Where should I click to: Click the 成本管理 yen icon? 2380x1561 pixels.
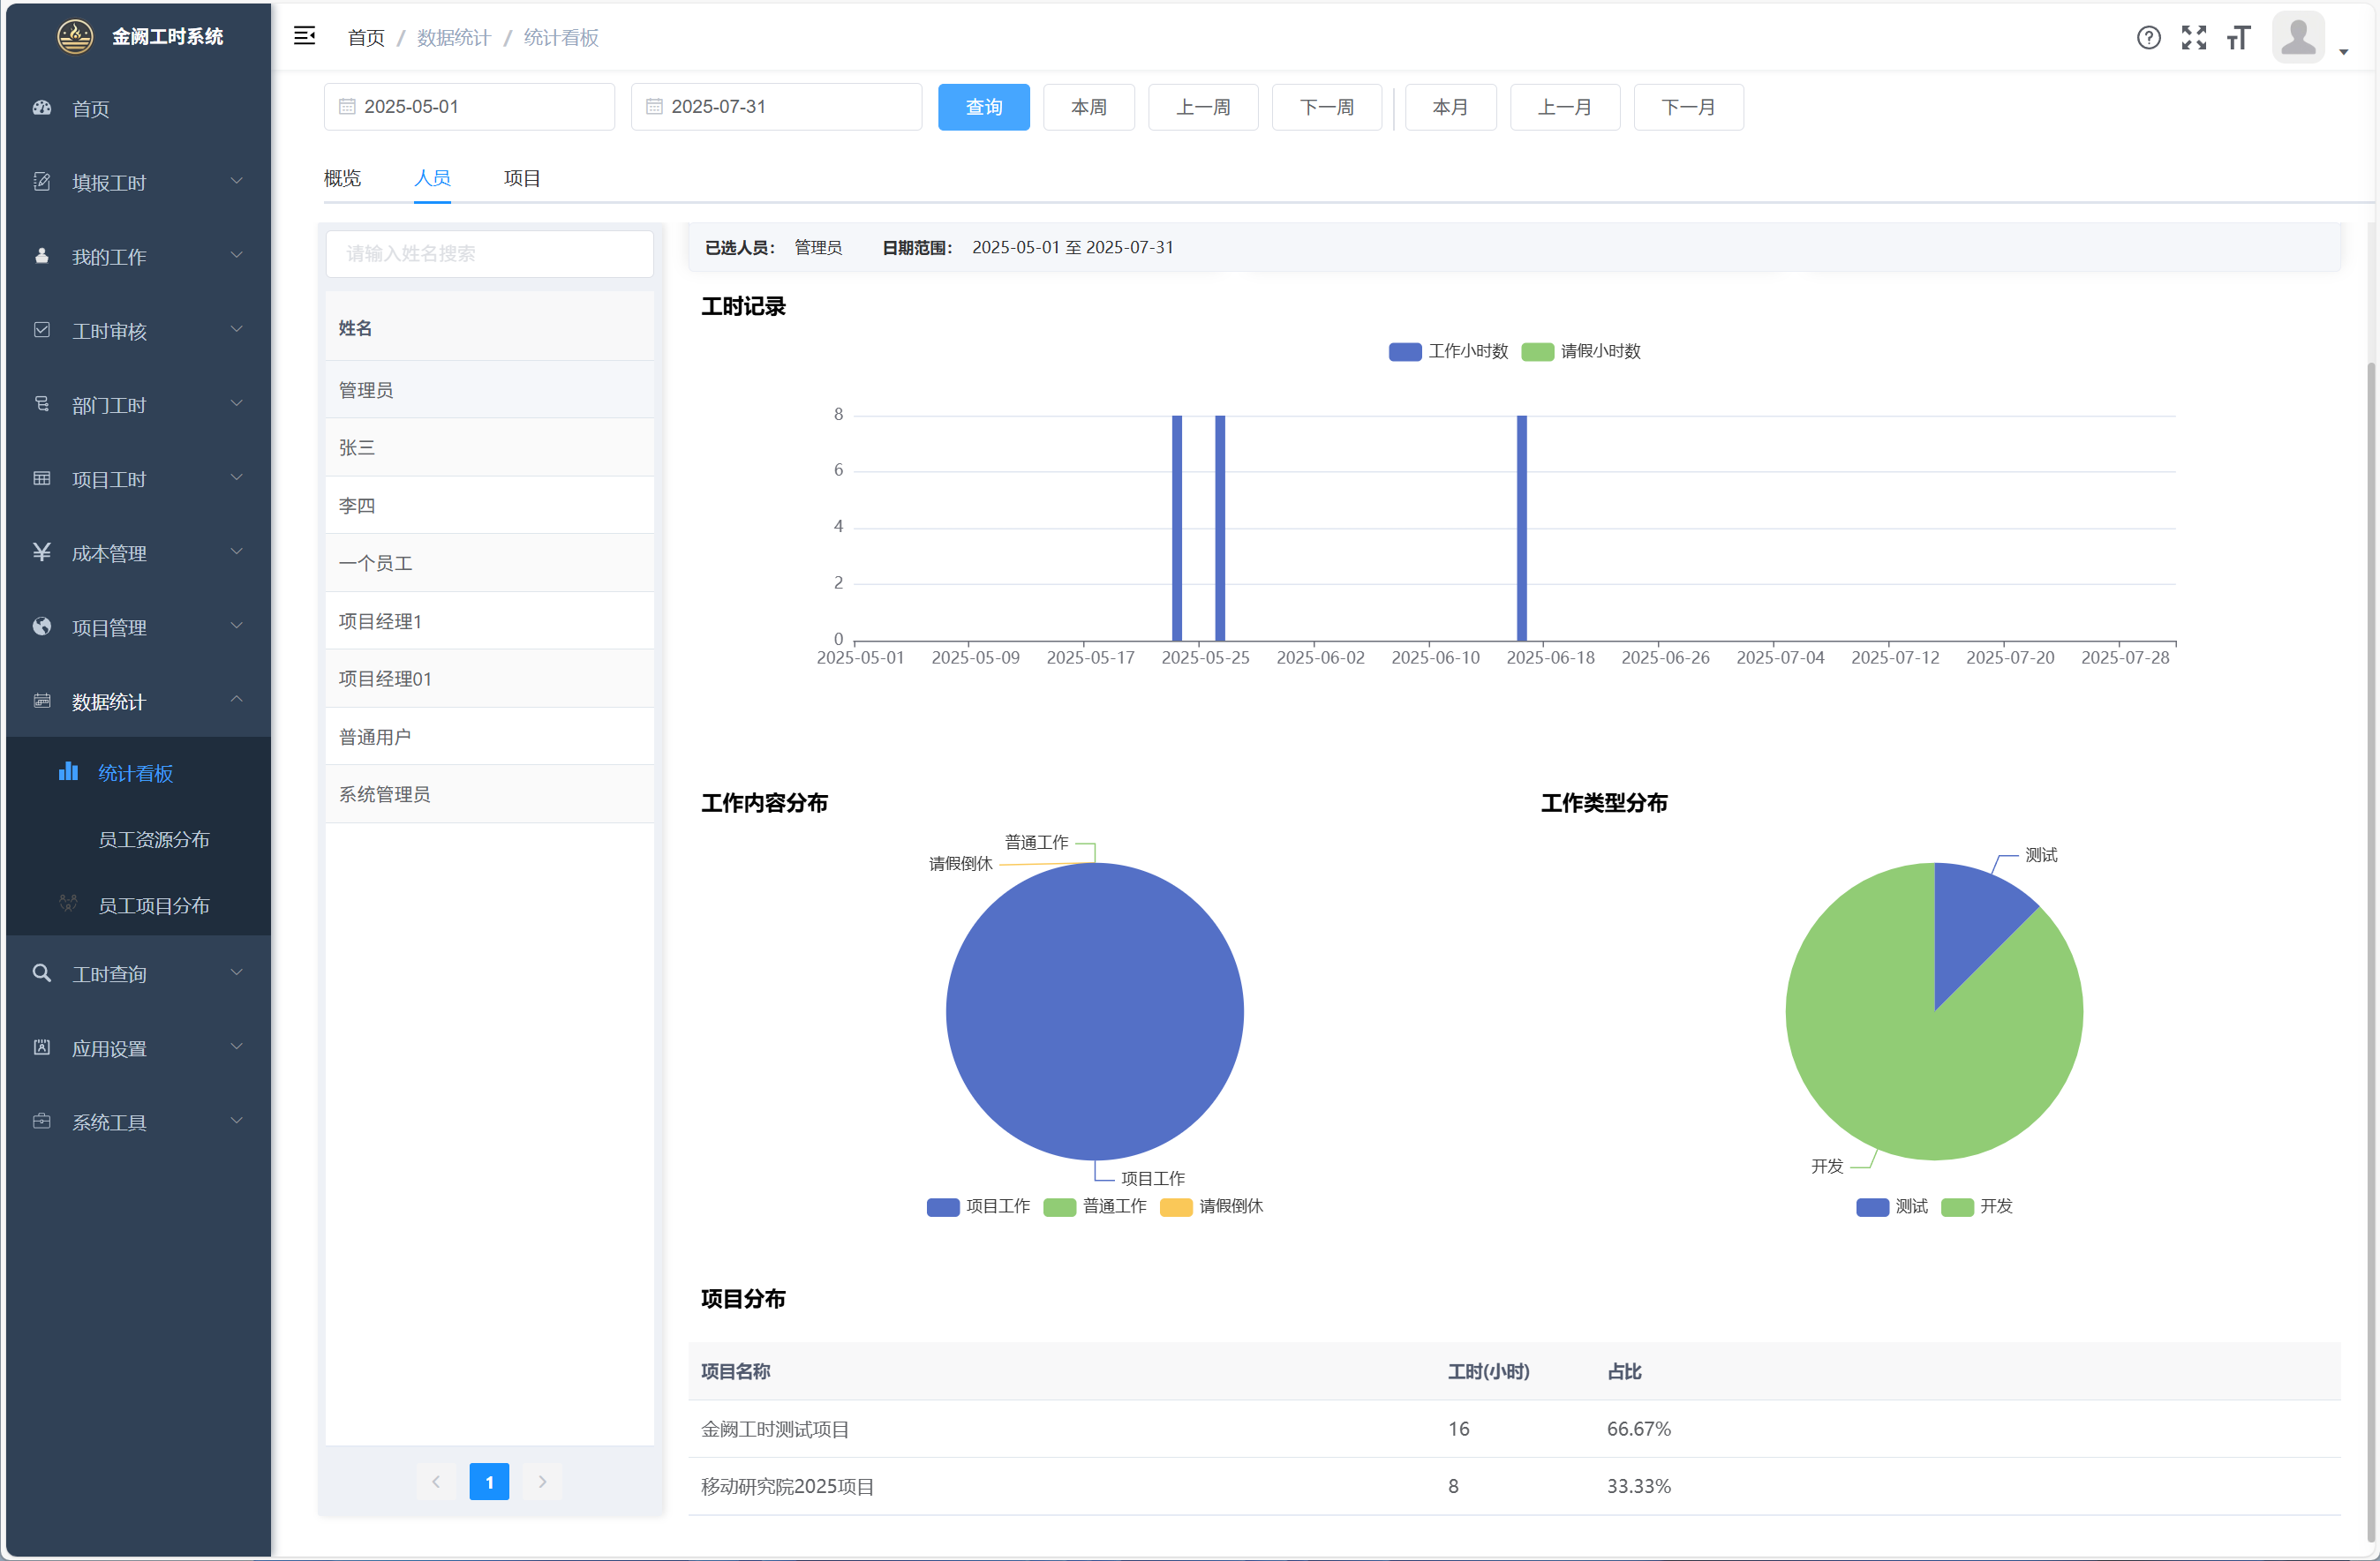pyautogui.click(x=42, y=552)
